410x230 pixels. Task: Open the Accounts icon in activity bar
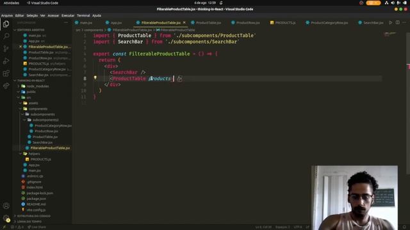[6, 206]
